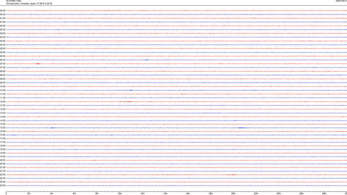Viewport: 347px width, 195px height.
Task: Select the 23:30 trace time label
Action: pyautogui.click(x=3, y=186)
